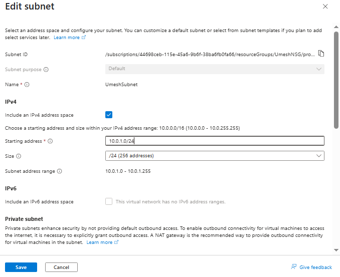Click the Private subnet heading

(x=24, y=219)
